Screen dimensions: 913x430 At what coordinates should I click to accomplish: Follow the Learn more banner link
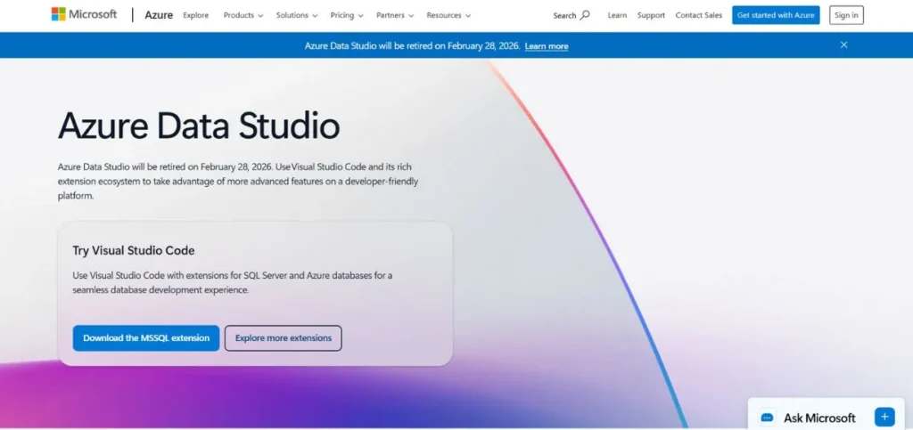[546, 46]
